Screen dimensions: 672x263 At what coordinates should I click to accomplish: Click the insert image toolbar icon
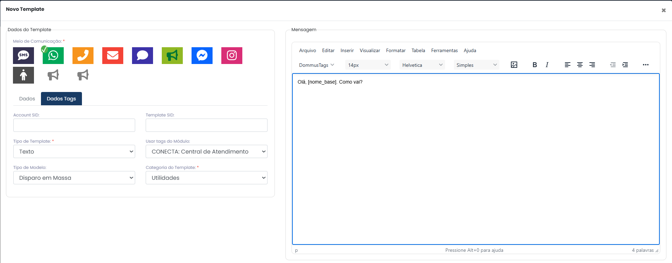pyautogui.click(x=514, y=65)
